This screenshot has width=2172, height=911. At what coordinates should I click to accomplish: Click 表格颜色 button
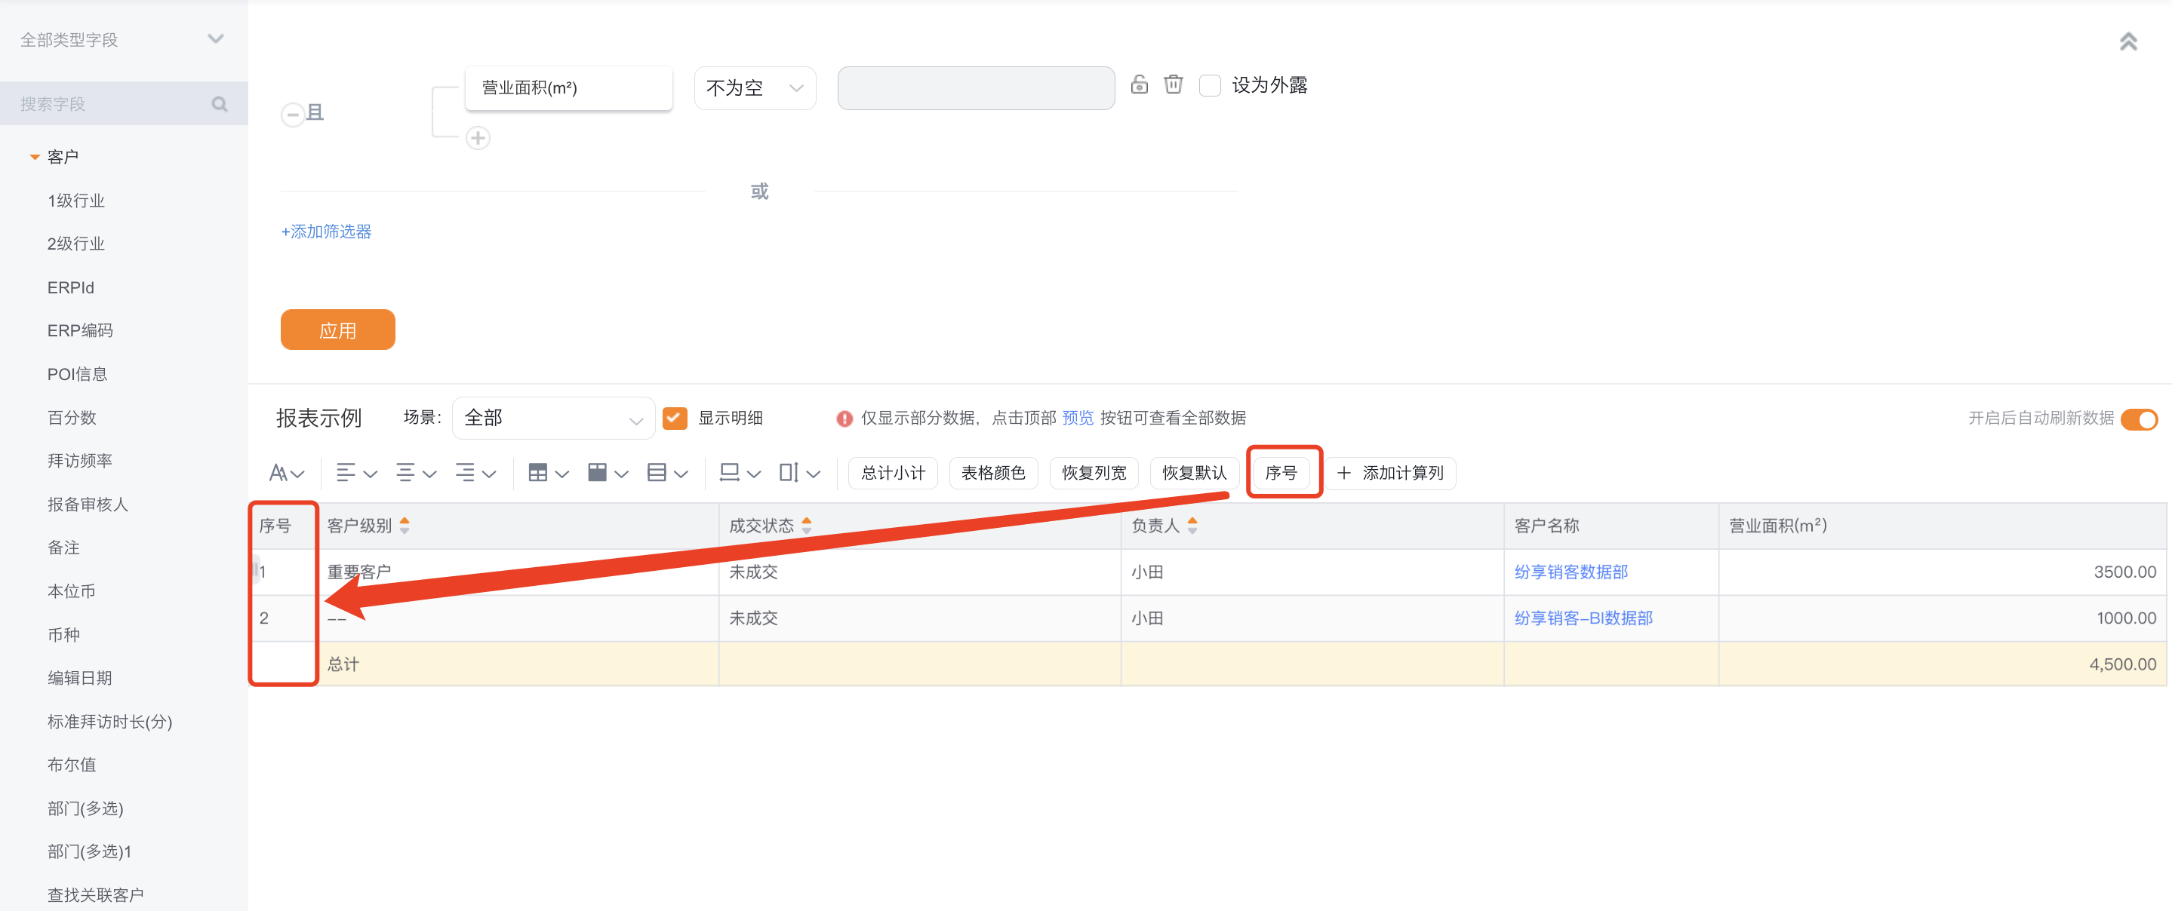[994, 473]
